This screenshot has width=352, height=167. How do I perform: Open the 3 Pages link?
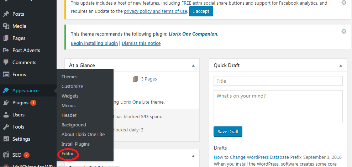click(149, 79)
